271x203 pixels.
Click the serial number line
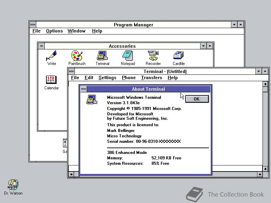(x=144, y=141)
